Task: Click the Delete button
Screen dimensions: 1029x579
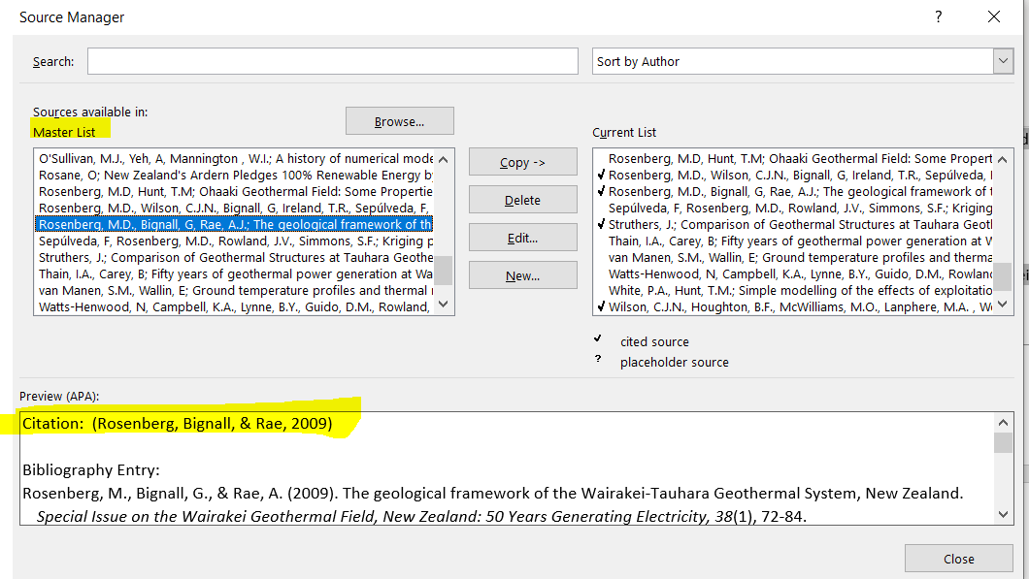Action: coord(523,200)
